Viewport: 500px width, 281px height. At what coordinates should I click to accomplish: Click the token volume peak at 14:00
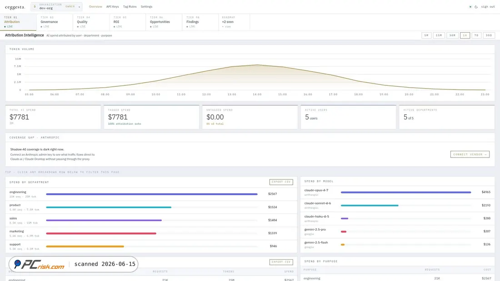pos(257,65)
